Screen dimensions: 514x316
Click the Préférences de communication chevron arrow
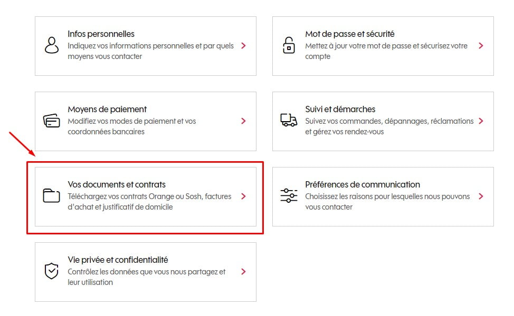[x=481, y=196]
